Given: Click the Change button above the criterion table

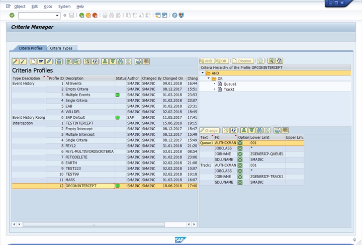Looking at the screenshot, I should pos(209,130).
